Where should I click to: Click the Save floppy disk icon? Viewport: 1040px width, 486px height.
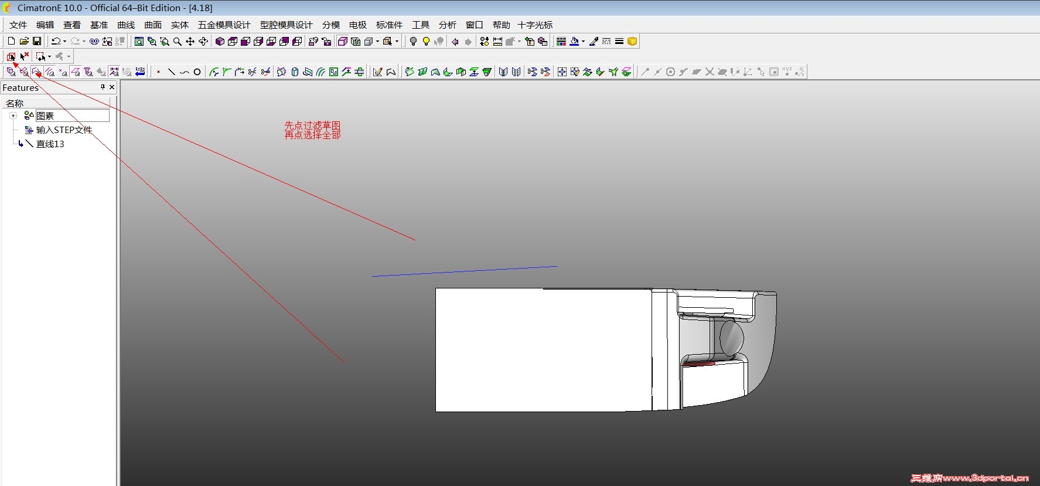[37, 41]
